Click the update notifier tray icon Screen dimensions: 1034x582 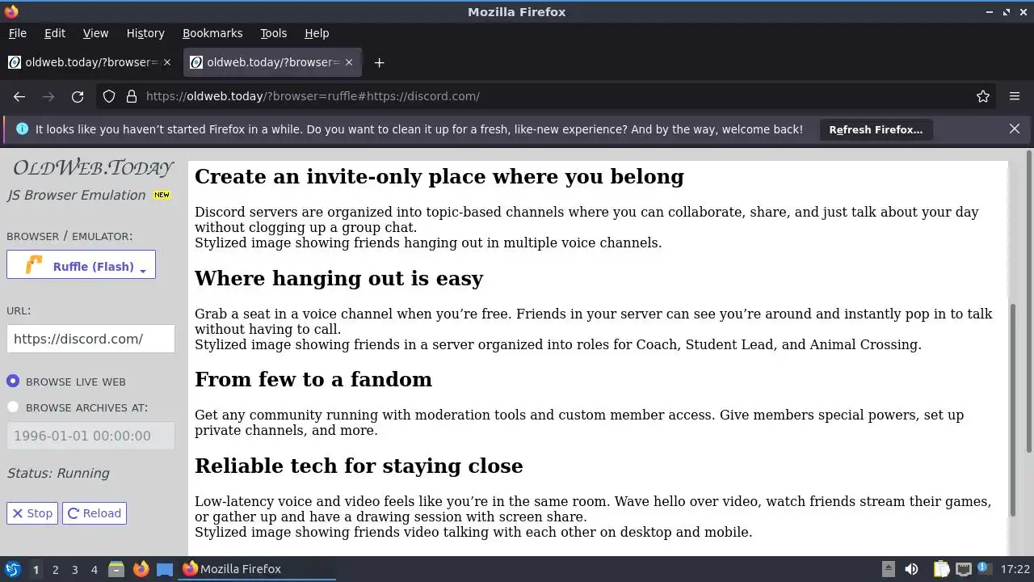pyautogui.click(x=985, y=569)
